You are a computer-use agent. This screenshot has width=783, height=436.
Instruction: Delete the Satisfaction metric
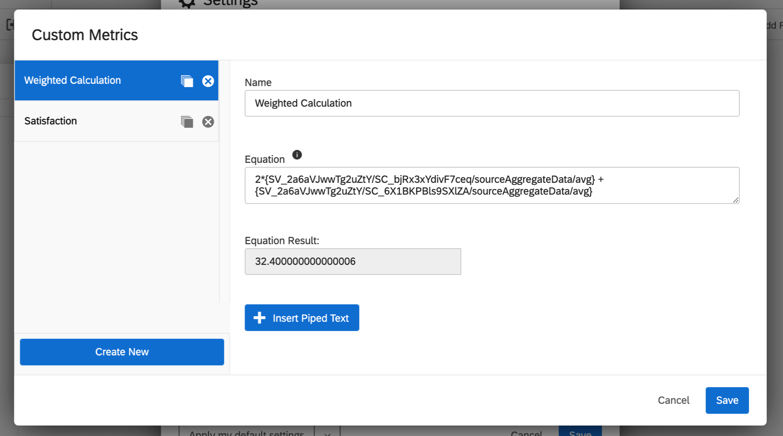pos(208,122)
